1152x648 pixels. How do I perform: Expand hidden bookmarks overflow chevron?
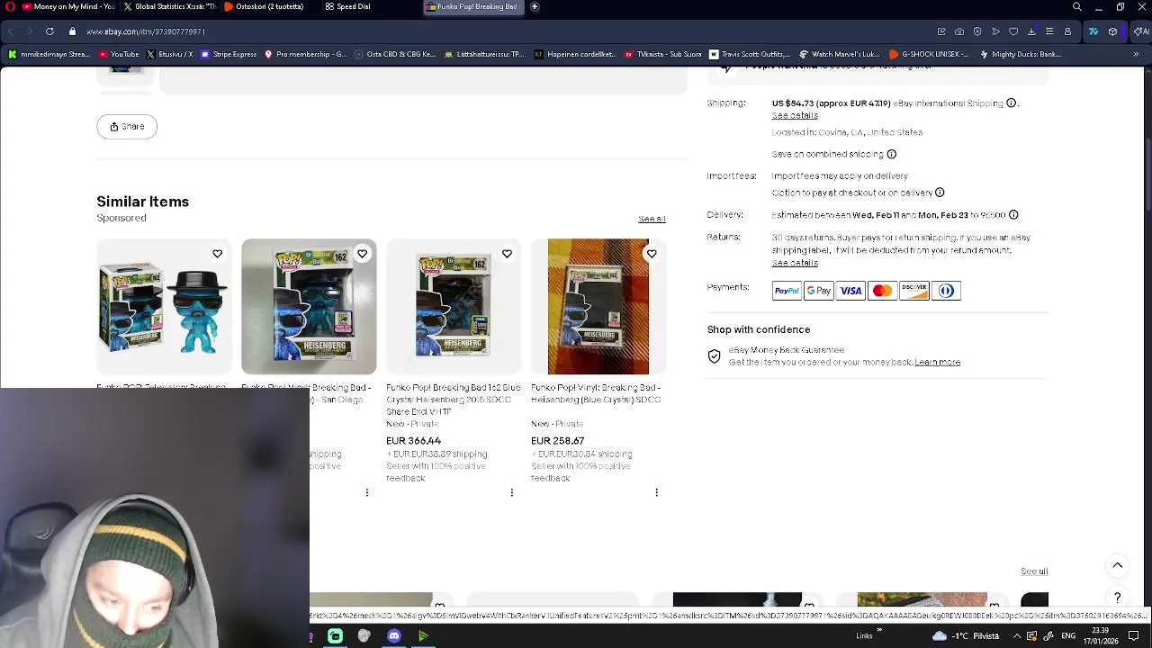point(1136,54)
